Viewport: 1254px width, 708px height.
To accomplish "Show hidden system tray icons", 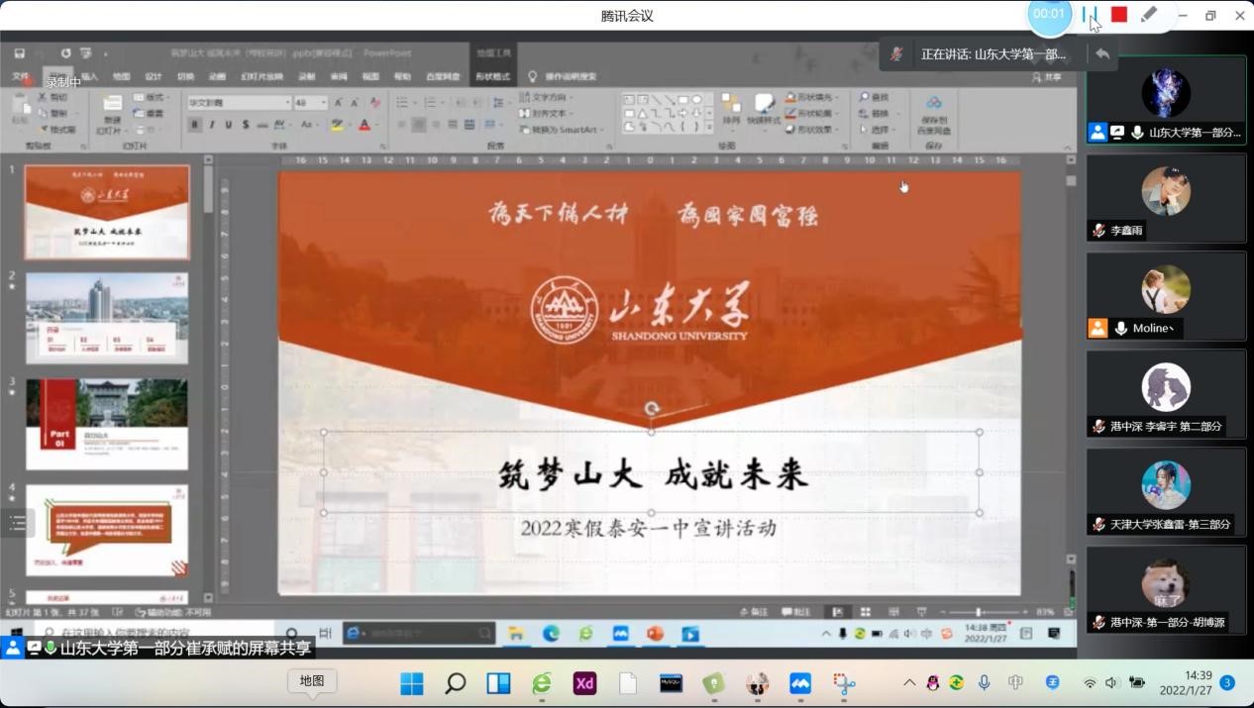I will point(909,683).
